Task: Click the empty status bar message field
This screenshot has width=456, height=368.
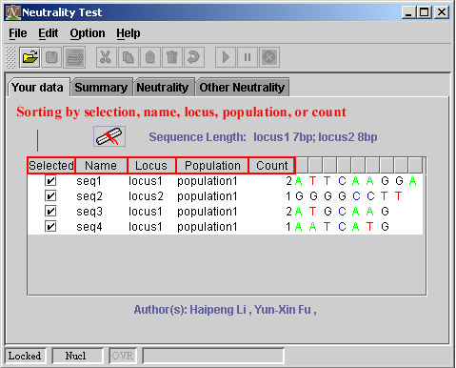Action: click(x=213, y=356)
